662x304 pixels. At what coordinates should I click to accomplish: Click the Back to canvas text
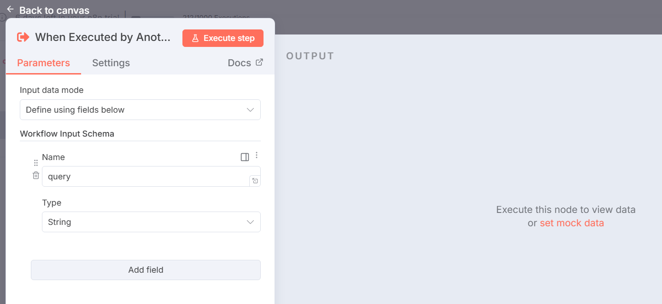(54, 11)
